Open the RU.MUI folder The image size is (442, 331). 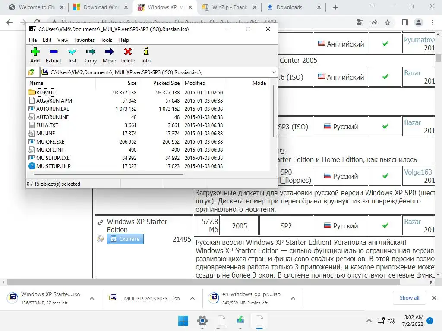[x=45, y=92]
